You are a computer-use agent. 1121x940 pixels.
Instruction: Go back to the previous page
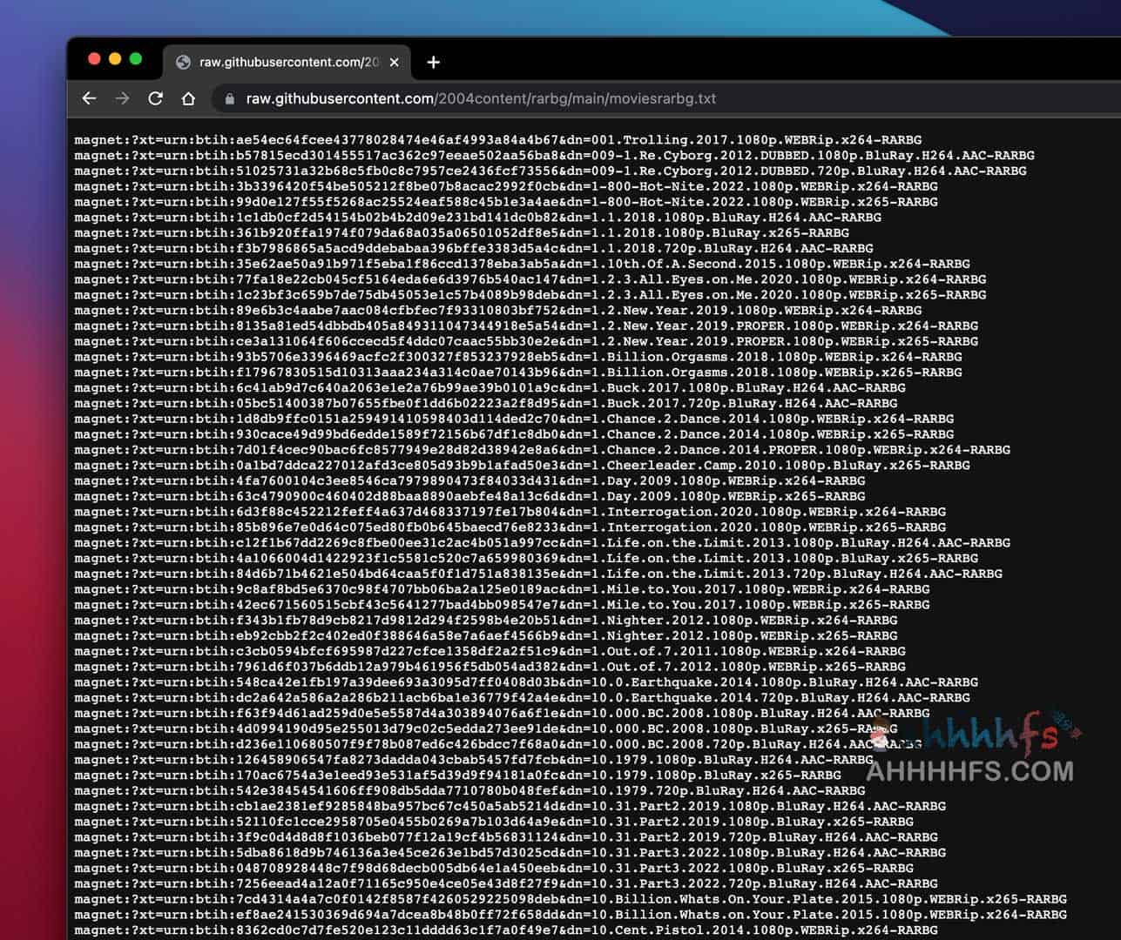89,98
